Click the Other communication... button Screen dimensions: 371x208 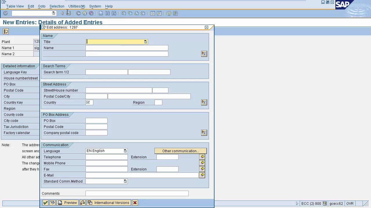[181, 151]
